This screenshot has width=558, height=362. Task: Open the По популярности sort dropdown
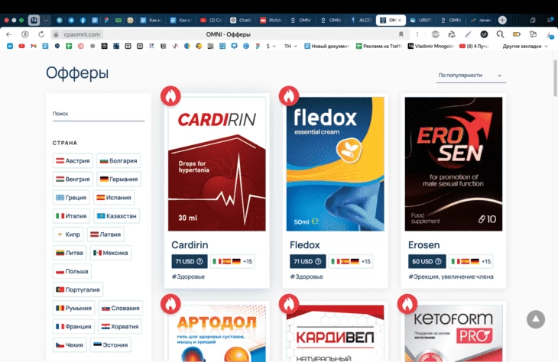pyautogui.click(x=471, y=76)
